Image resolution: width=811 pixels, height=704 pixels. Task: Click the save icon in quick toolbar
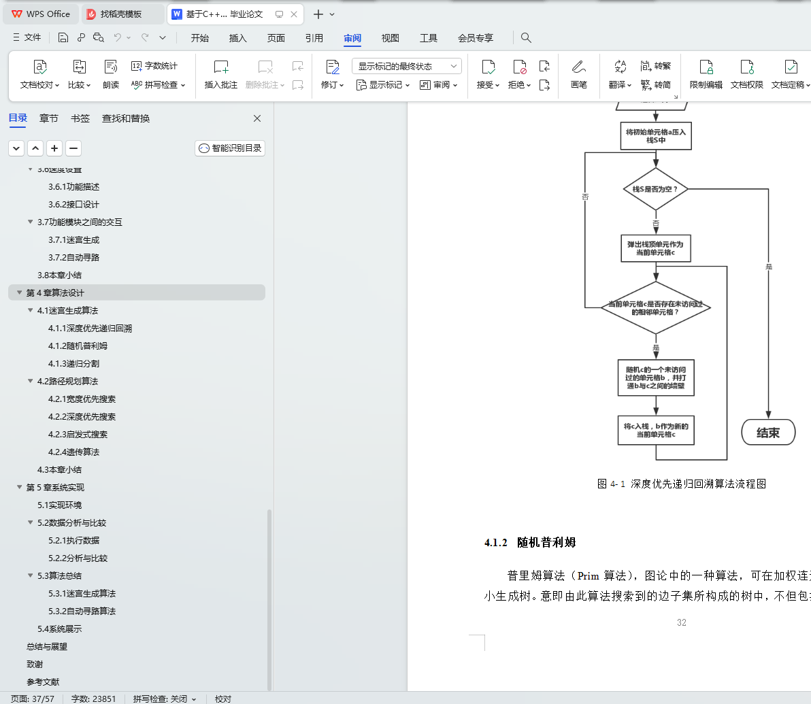(x=63, y=38)
